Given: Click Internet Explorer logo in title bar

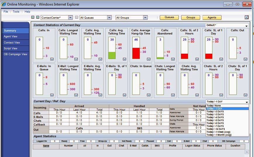Looking at the screenshot, I should pyautogui.click(x=4, y=4).
